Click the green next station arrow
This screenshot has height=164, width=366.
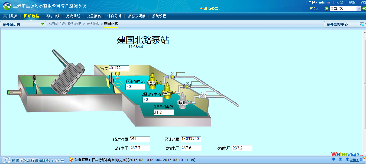(x=364, y=9)
